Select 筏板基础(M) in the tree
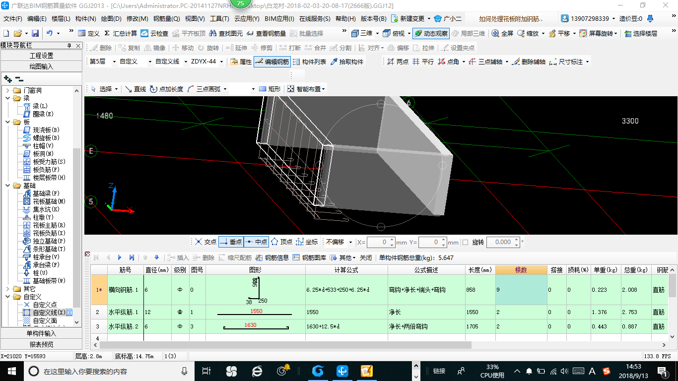 pyautogui.click(x=49, y=201)
